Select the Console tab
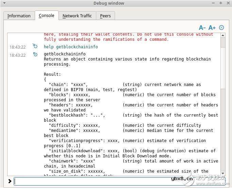 (47, 15)
